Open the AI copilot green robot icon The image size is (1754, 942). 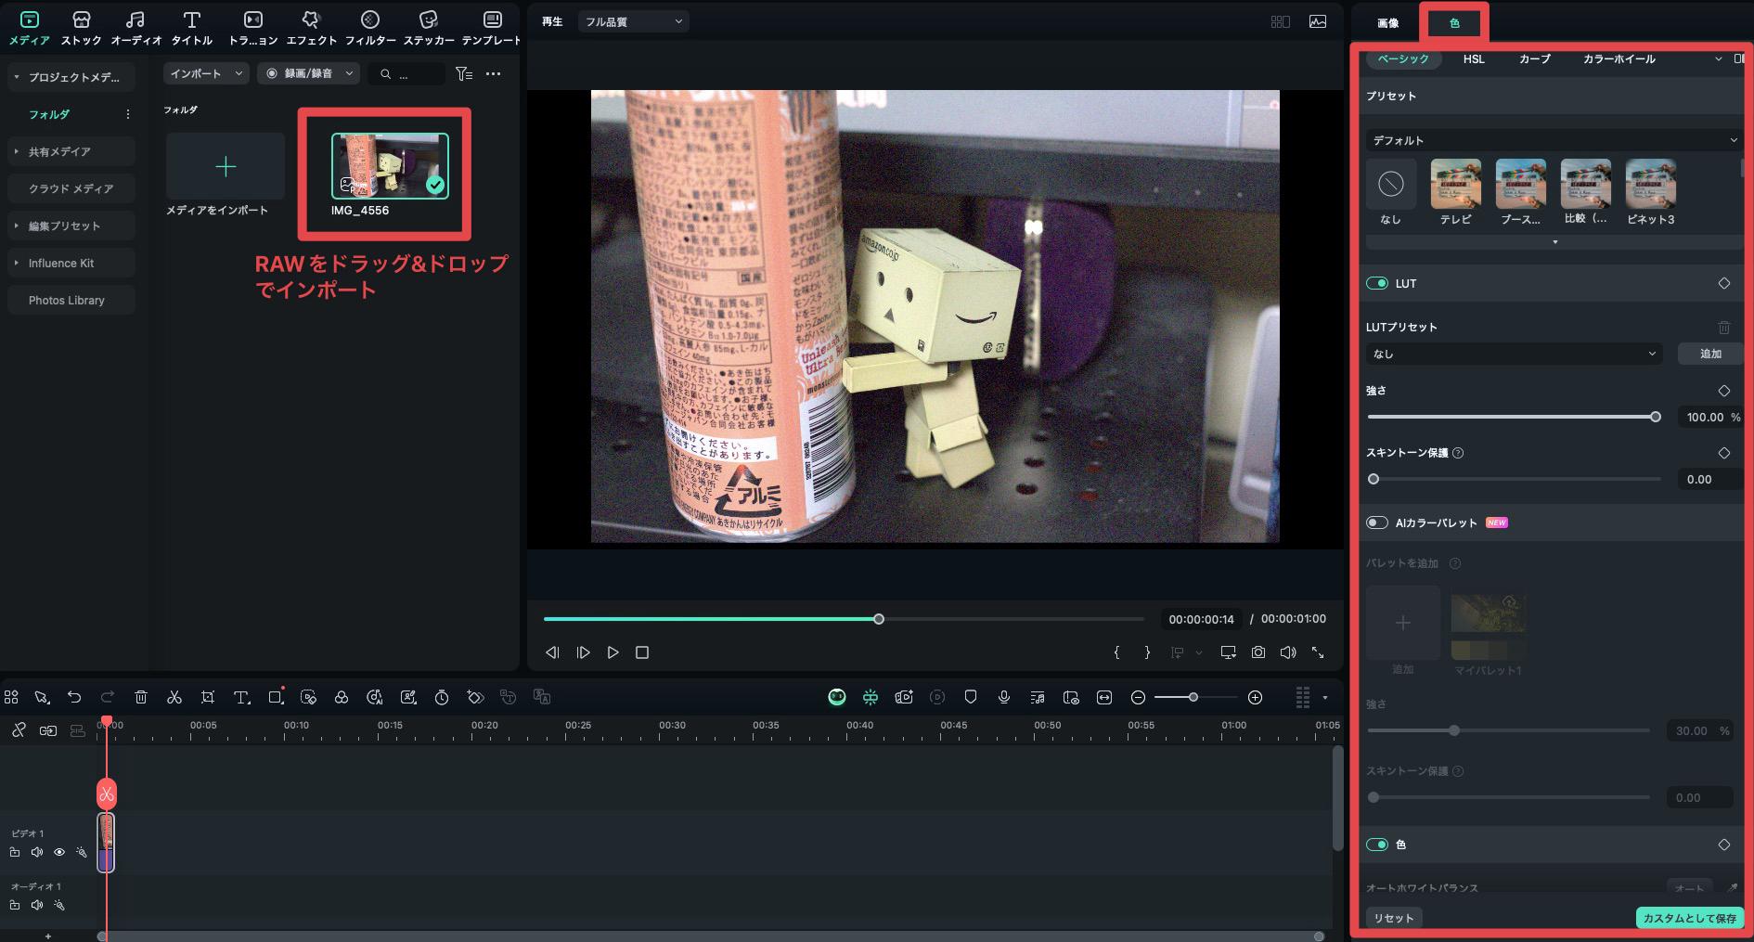[x=837, y=697]
